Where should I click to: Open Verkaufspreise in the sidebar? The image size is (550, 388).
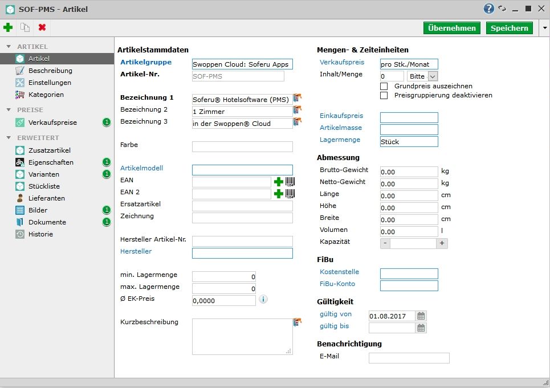(57, 122)
